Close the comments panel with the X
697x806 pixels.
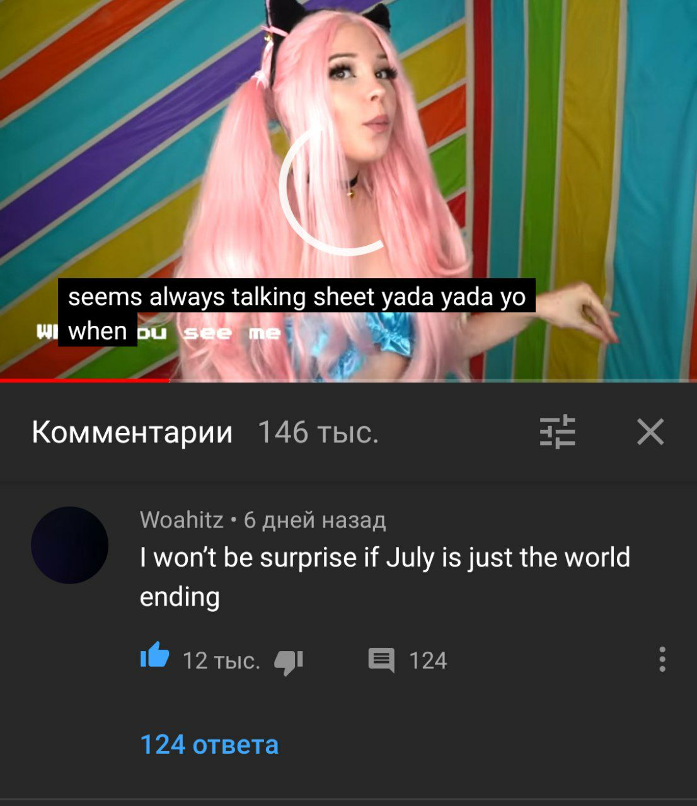[650, 432]
